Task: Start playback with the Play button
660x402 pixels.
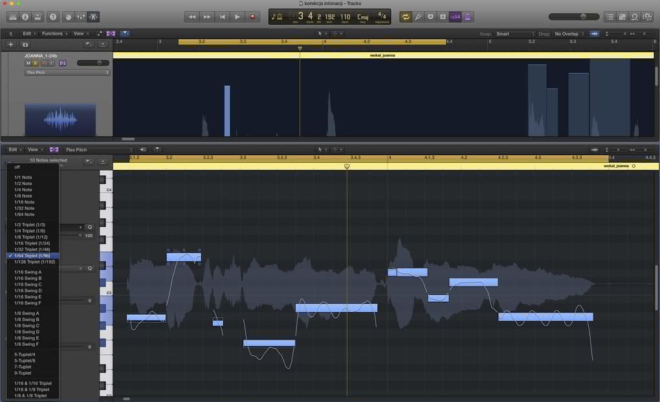Action: pos(237,17)
